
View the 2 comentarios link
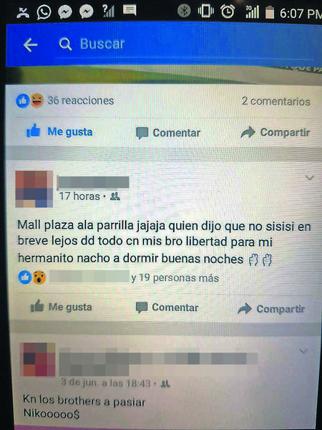pyautogui.click(x=275, y=101)
